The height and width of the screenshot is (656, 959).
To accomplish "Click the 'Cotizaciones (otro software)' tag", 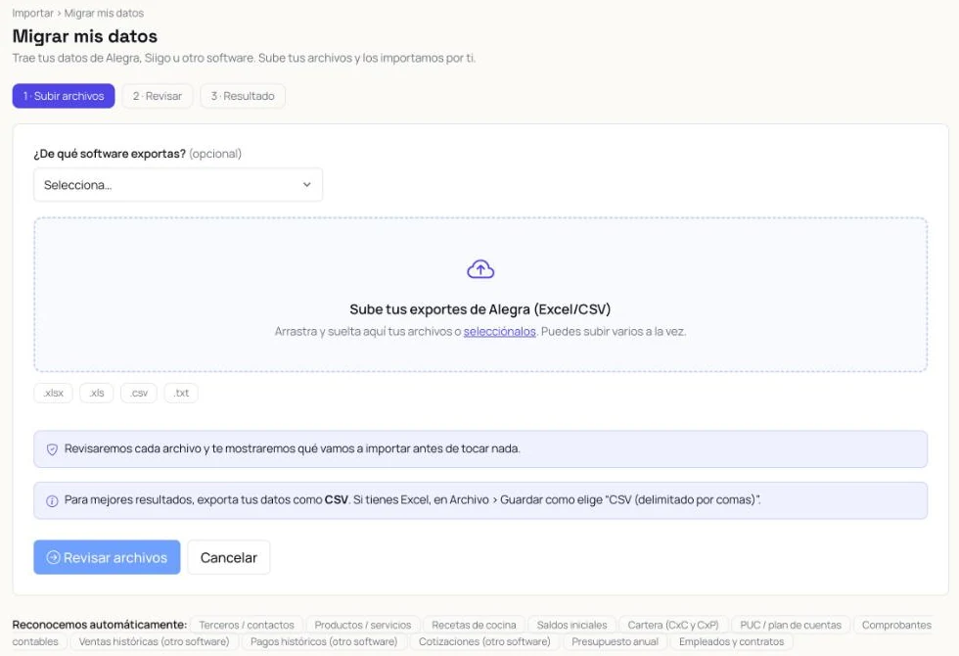I will [484, 641].
